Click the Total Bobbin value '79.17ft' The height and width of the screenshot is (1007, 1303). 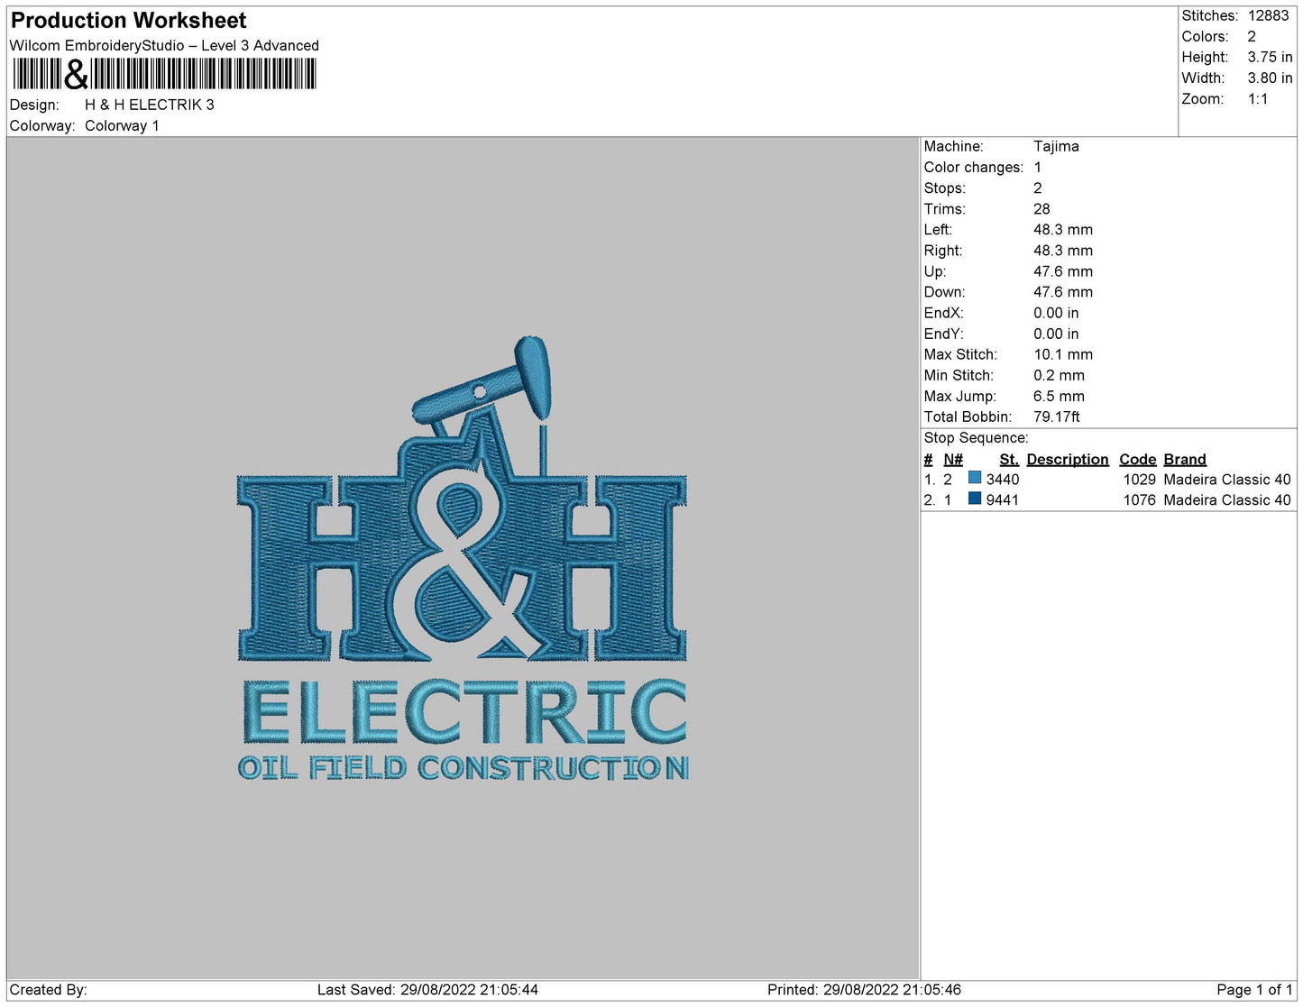pyautogui.click(x=1056, y=417)
